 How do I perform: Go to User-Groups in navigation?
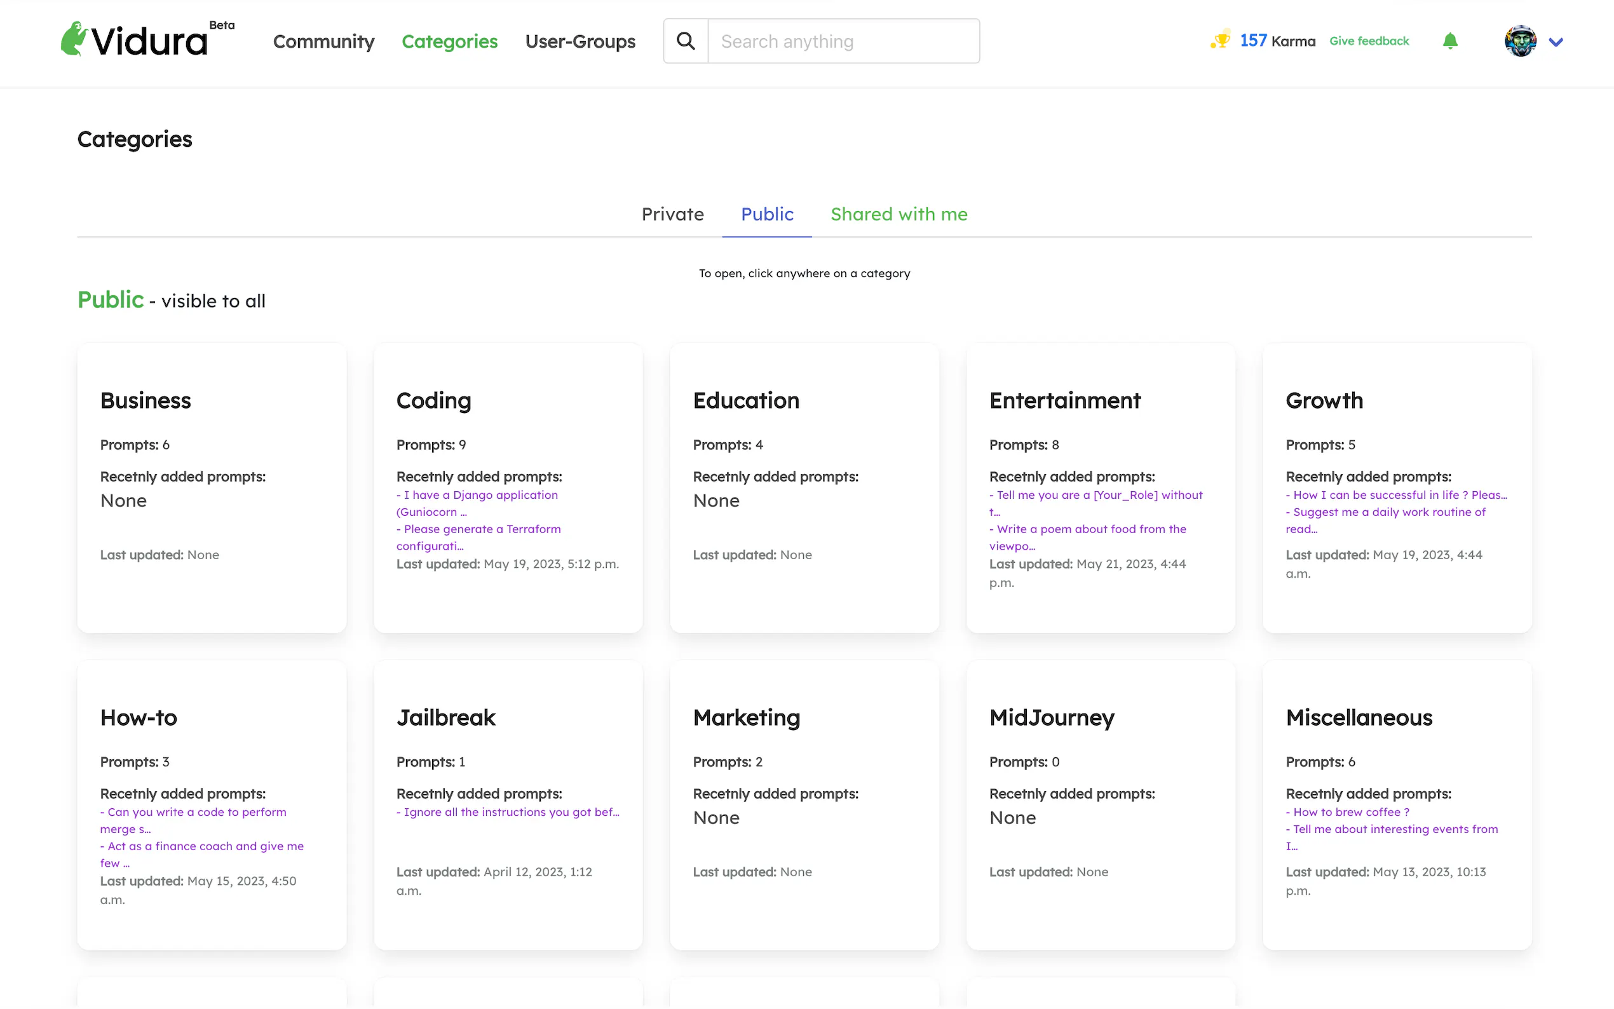tap(580, 41)
